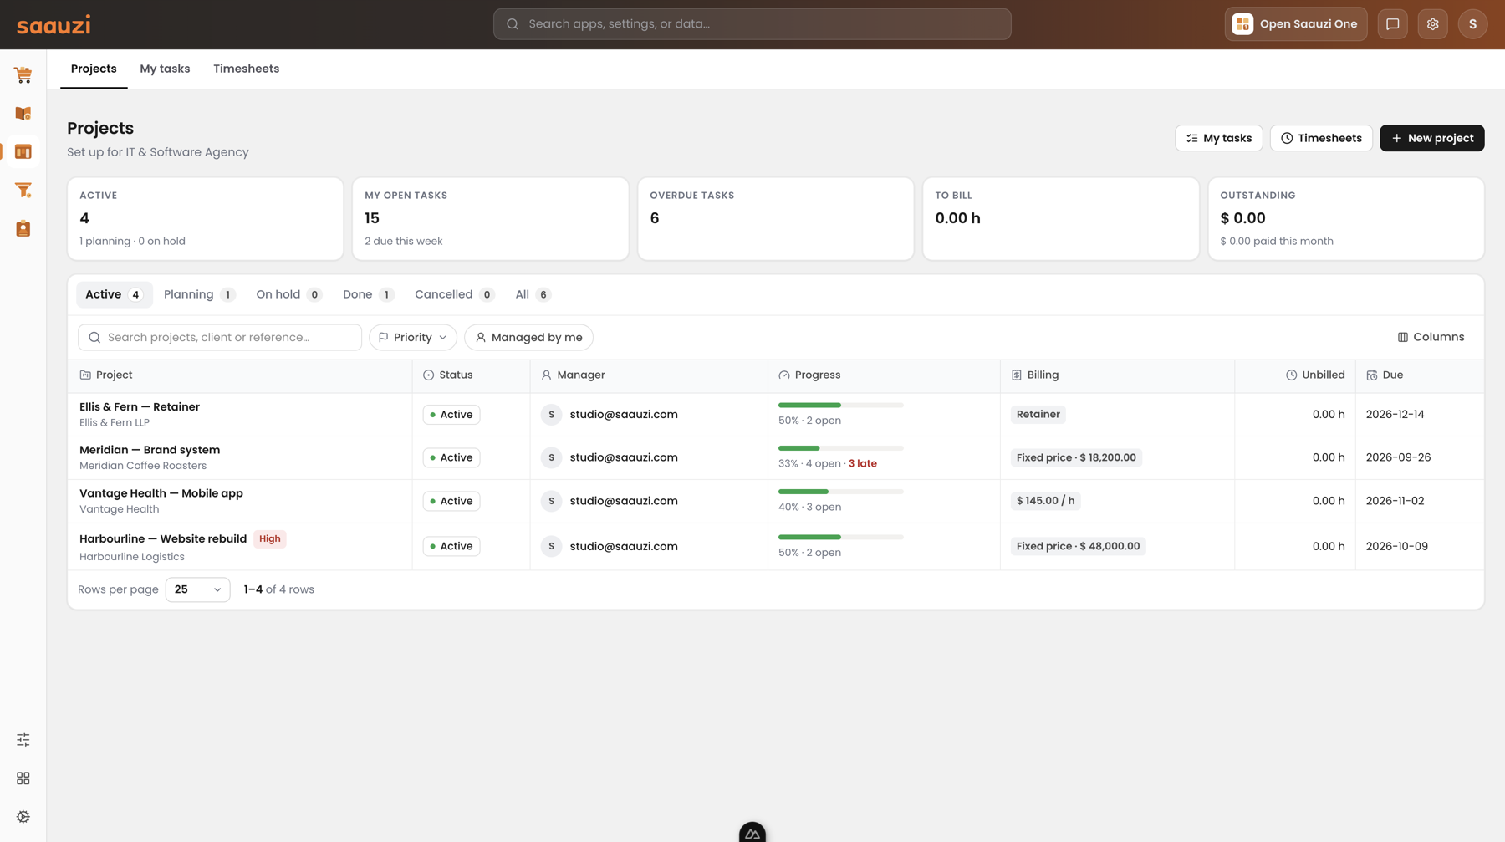Show All projects tab
The image size is (1505, 842).
pyautogui.click(x=533, y=294)
